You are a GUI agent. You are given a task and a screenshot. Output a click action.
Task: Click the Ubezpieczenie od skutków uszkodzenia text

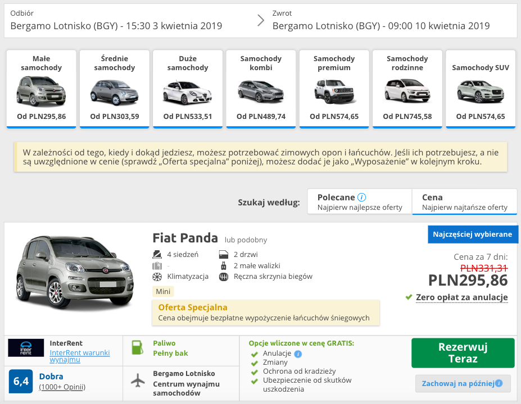(307, 384)
